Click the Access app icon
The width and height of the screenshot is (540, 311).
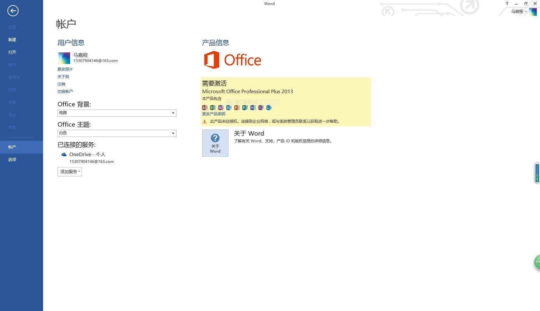[x=205, y=108]
